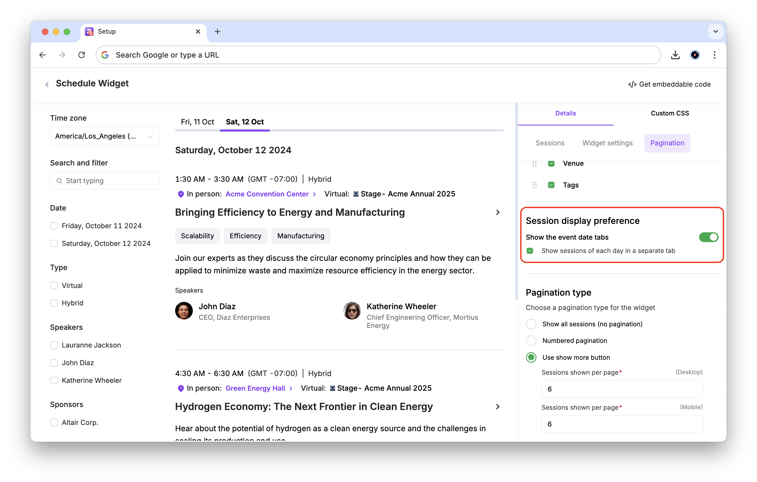757x482 pixels.
Task: Expand the Bringing Efficiency session chevron
Action: click(x=498, y=212)
